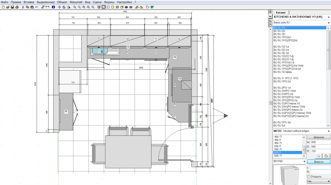Select BU 5U 5d list item
The height and width of the screenshot is (185, 331).
tap(299, 126)
